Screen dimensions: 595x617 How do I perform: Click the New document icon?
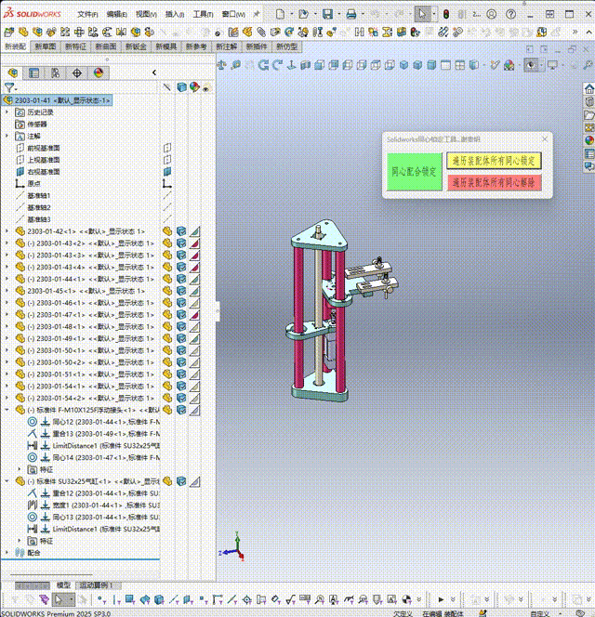click(280, 15)
